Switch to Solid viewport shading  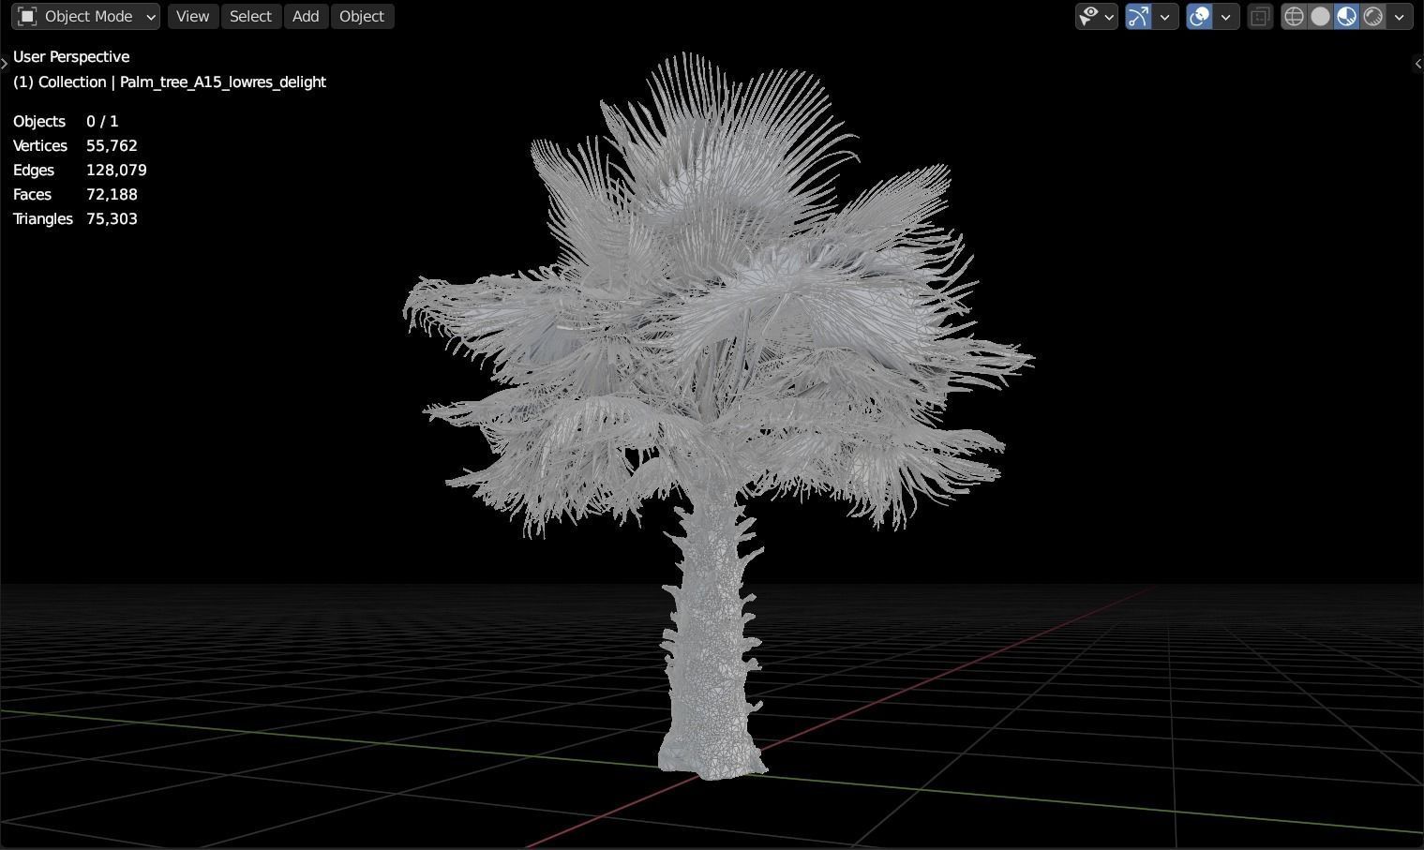point(1320,16)
